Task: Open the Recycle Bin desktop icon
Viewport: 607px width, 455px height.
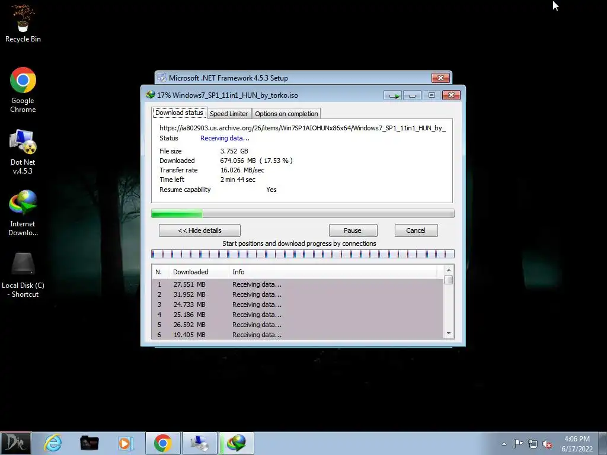Action: tap(23, 24)
